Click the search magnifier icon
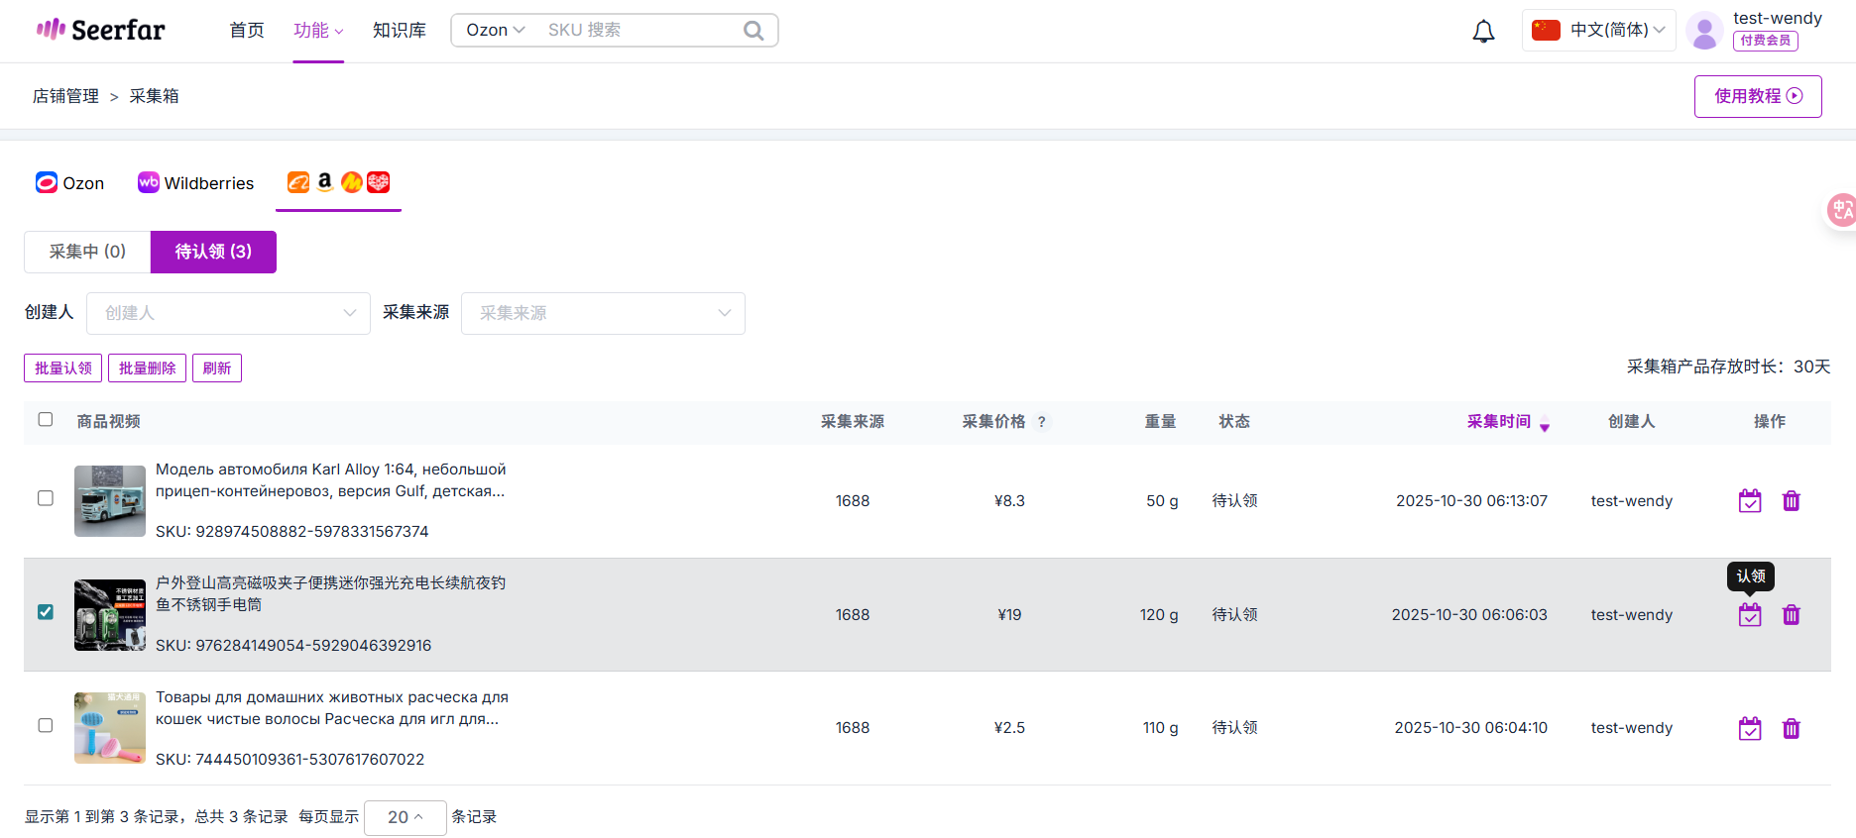This screenshot has height=838, width=1856. (x=754, y=31)
